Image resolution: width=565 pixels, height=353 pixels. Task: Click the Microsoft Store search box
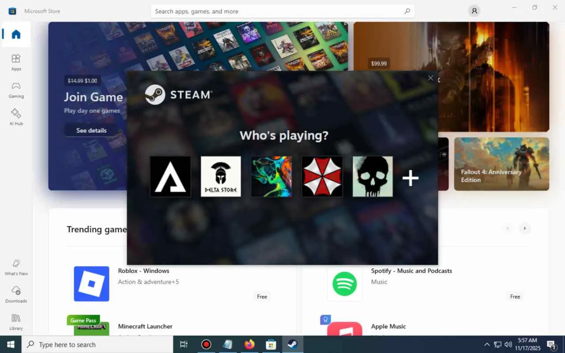[282, 11]
